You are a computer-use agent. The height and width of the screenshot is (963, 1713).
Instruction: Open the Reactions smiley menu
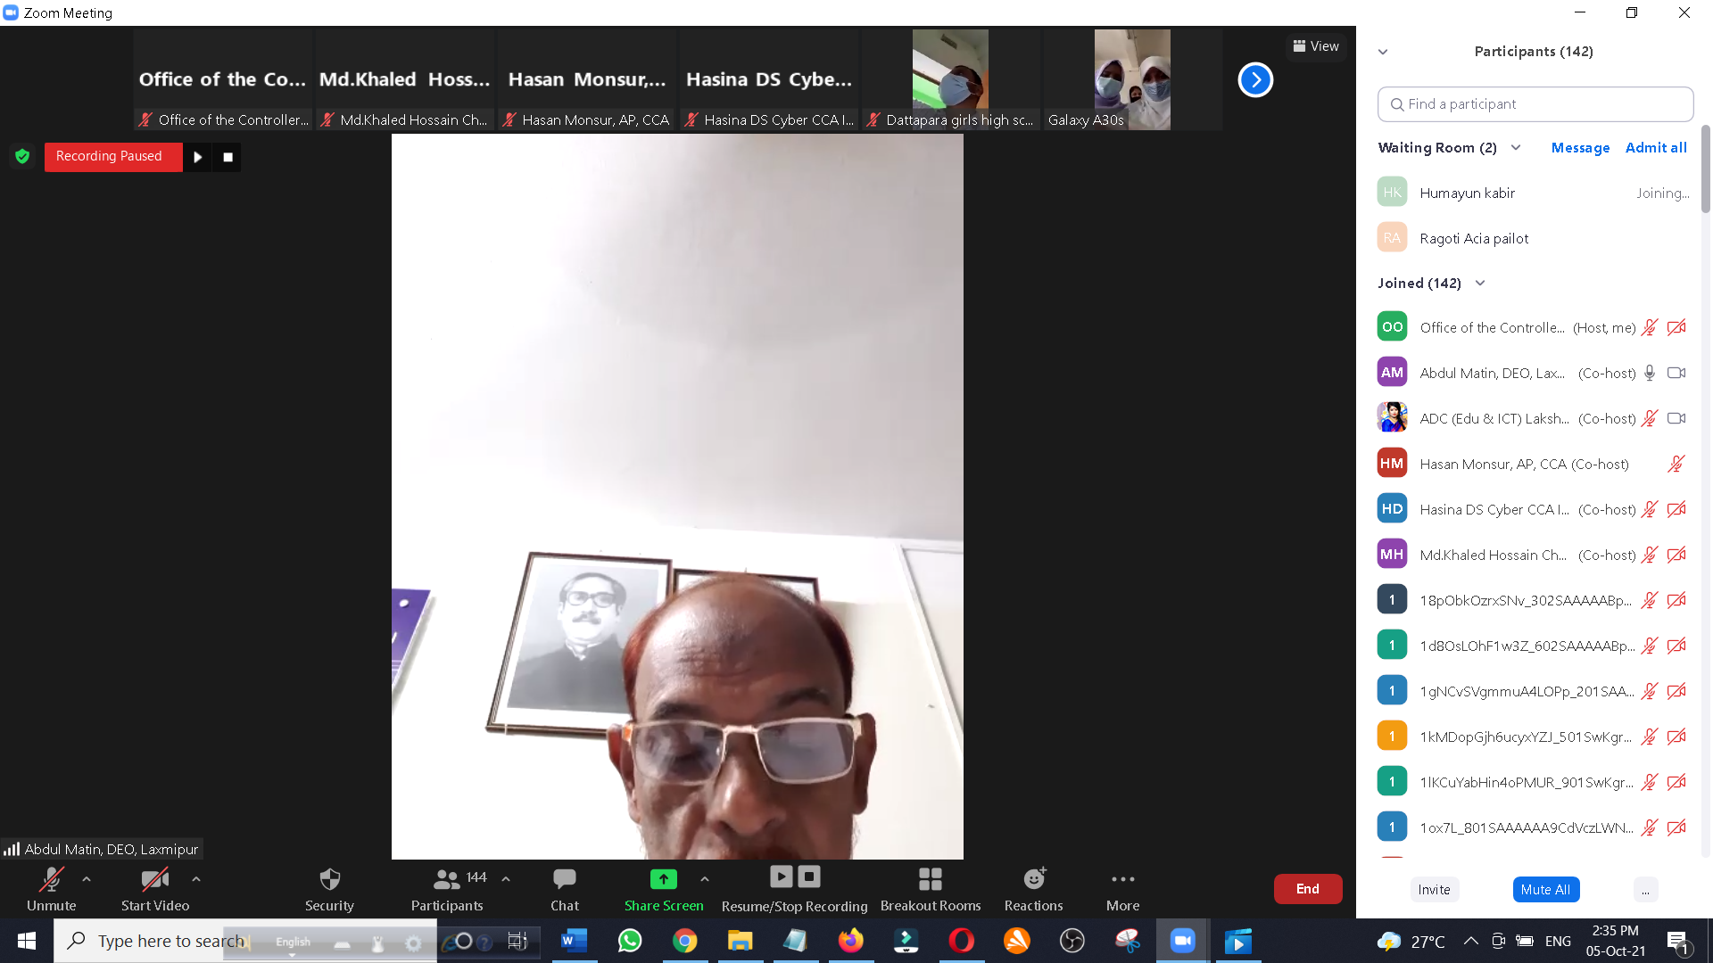[1034, 879]
